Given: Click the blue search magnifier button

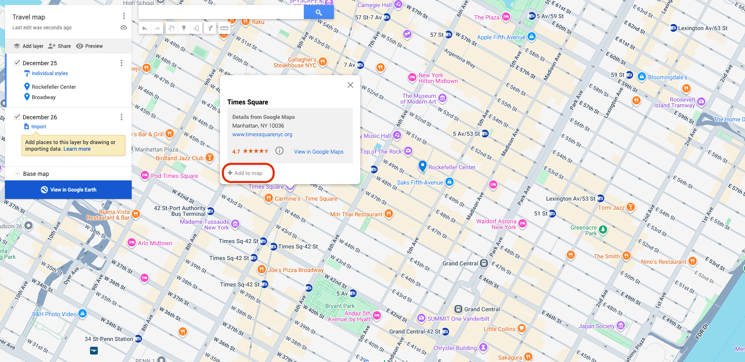Looking at the screenshot, I should (x=319, y=12).
